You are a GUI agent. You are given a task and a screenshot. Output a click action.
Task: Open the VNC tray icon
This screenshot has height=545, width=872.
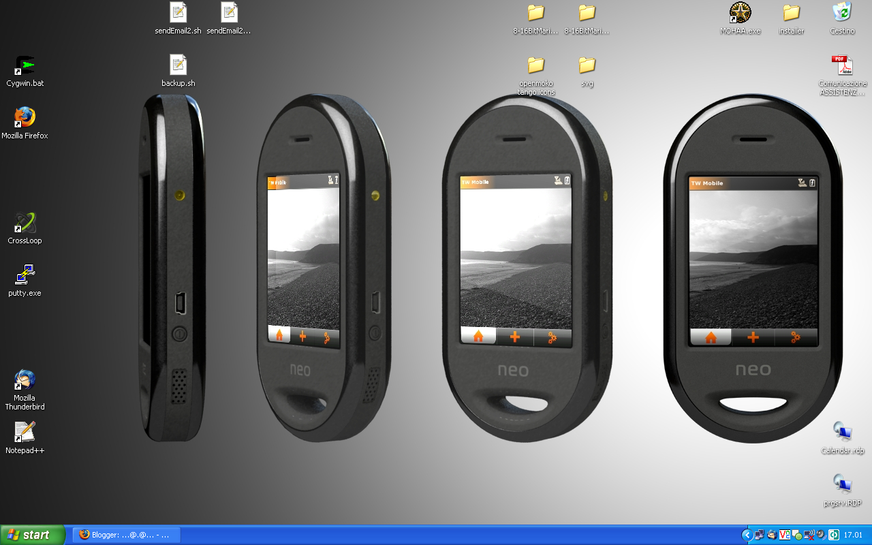[785, 535]
